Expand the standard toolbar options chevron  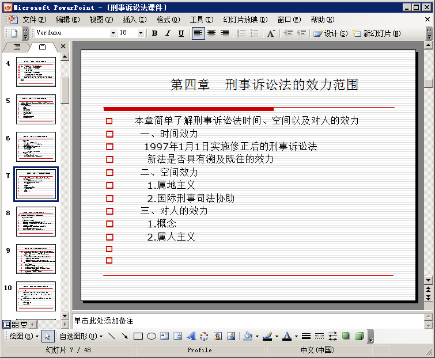point(25,33)
